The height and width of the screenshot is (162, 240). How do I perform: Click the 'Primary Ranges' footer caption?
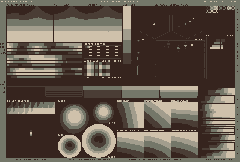pyautogui.click(x=219, y=159)
